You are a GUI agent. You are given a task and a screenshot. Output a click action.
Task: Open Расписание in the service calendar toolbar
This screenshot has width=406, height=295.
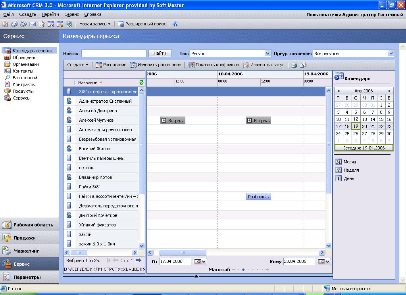[x=111, y=65]
